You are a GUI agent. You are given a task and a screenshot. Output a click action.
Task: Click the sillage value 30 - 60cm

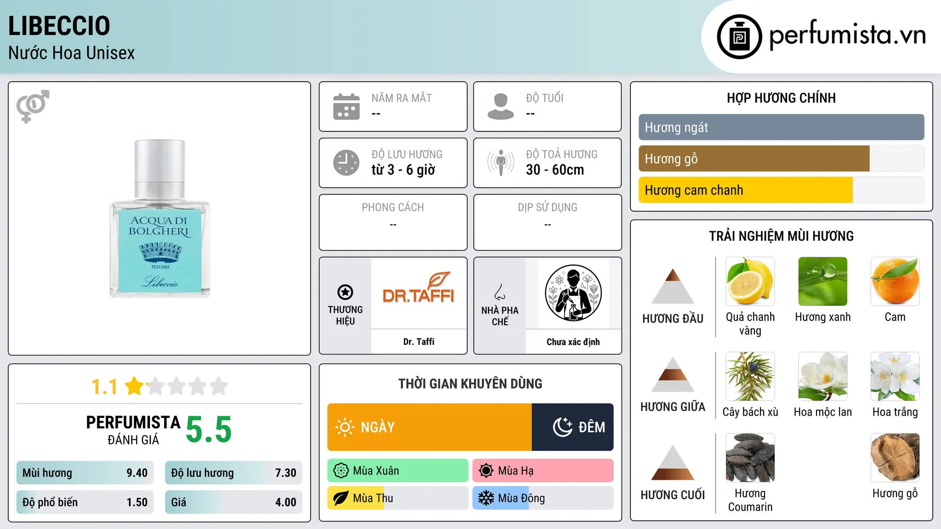click(555, 170)
